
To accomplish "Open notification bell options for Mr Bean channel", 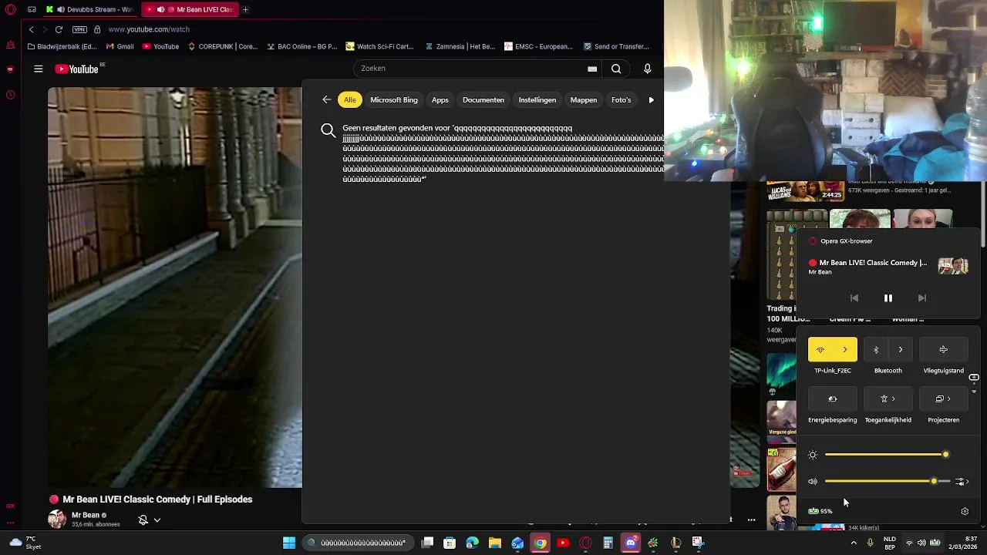I will [150, 520].
